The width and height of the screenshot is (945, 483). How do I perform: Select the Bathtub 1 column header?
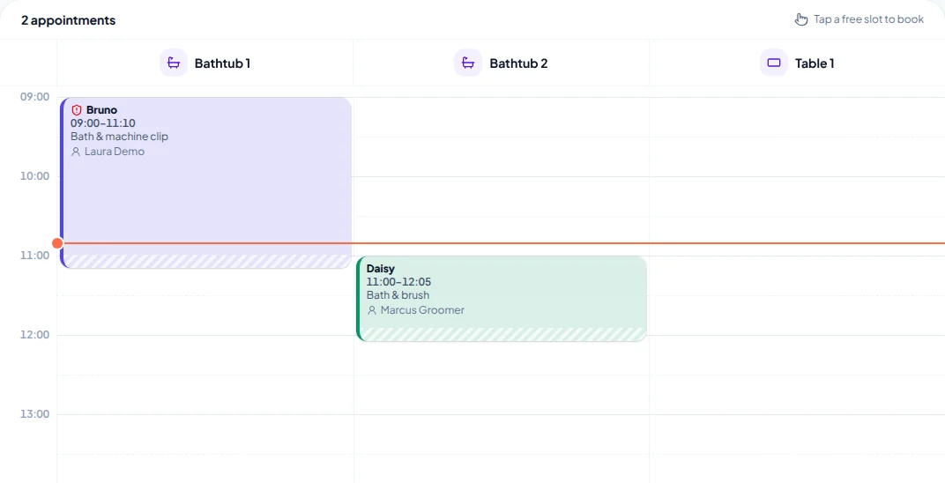tap(205, 63)
